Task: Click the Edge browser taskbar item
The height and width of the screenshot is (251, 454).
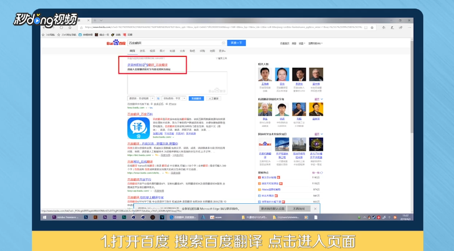Action: tap(182, 217)
